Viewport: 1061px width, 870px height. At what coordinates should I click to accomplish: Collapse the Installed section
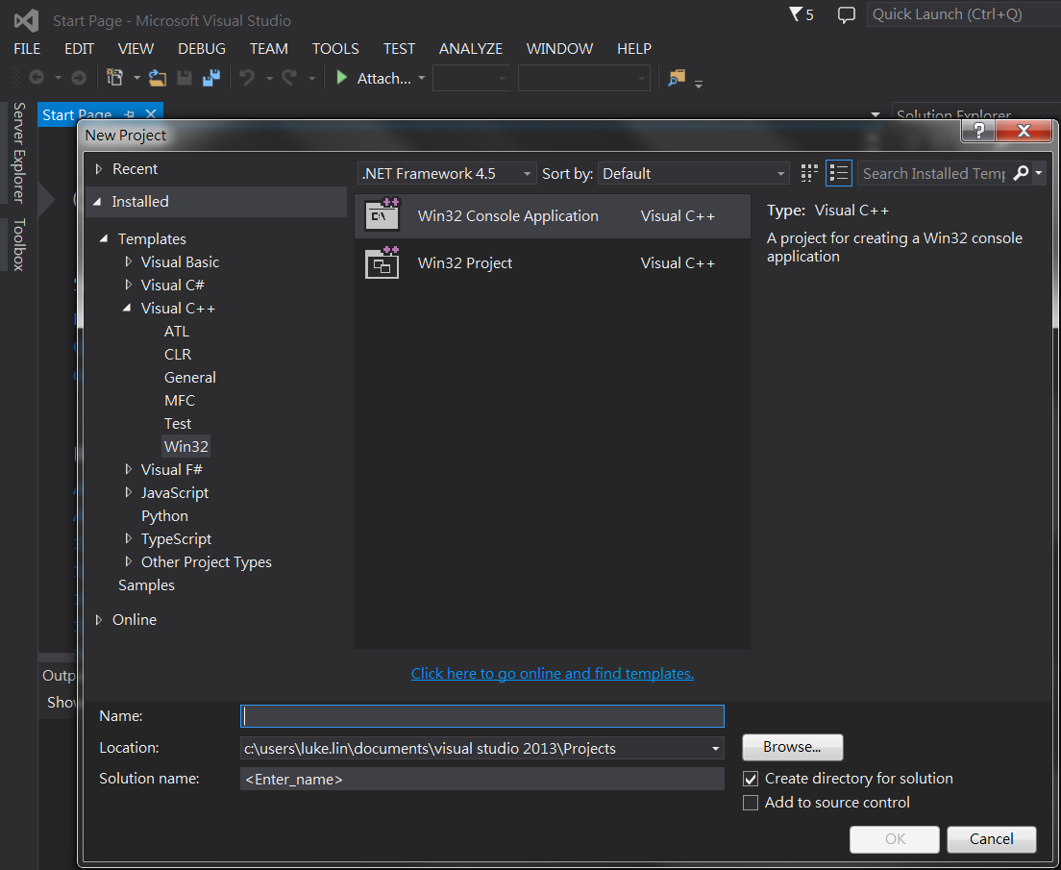click(97, 202)
